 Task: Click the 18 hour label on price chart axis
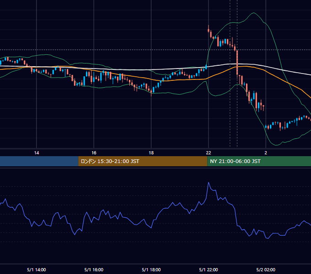(x=151, y=153)
